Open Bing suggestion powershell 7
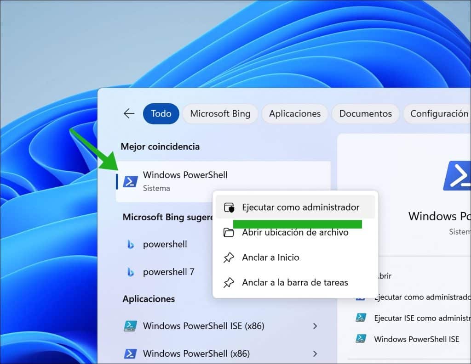This screenshot has width=471, height=364. (x=168, y=272)
